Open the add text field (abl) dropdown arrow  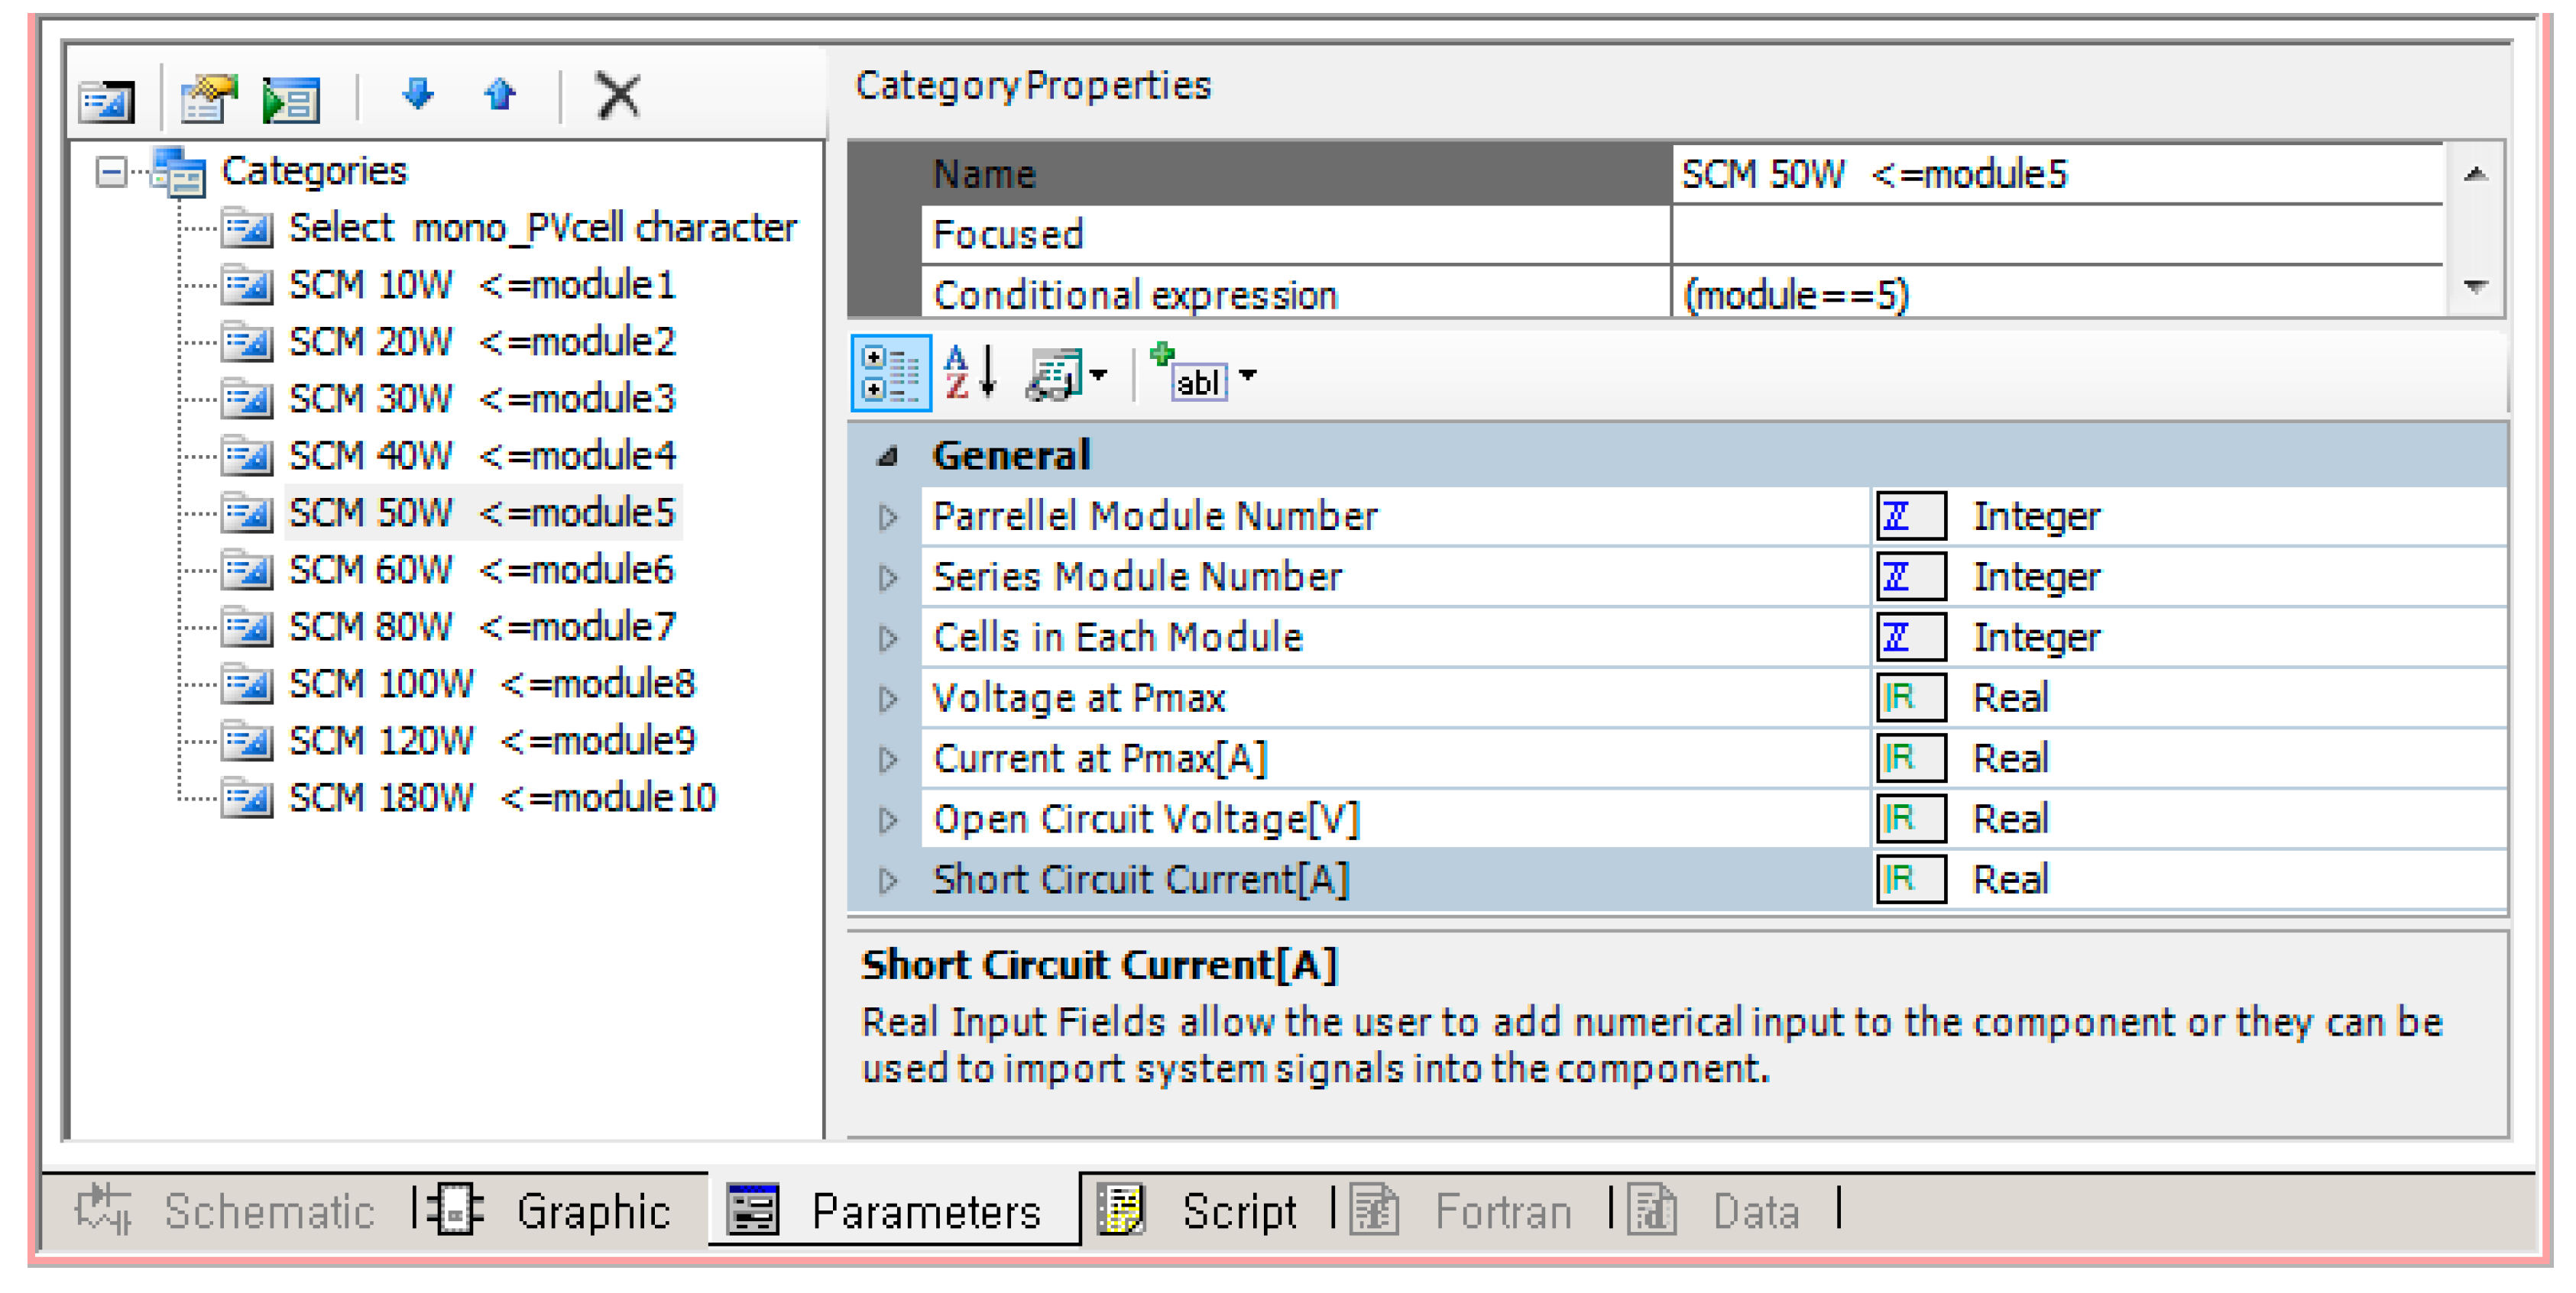click(x=1247, y=376)
